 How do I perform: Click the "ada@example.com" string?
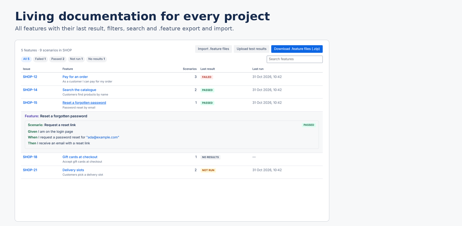click(103, 137)
